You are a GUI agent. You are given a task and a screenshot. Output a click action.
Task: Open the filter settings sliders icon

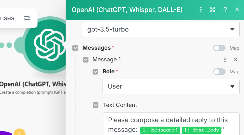[x=27, y=18]
